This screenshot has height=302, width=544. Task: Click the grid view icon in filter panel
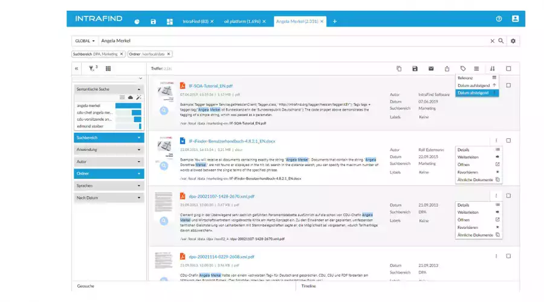tap(108, 69)
